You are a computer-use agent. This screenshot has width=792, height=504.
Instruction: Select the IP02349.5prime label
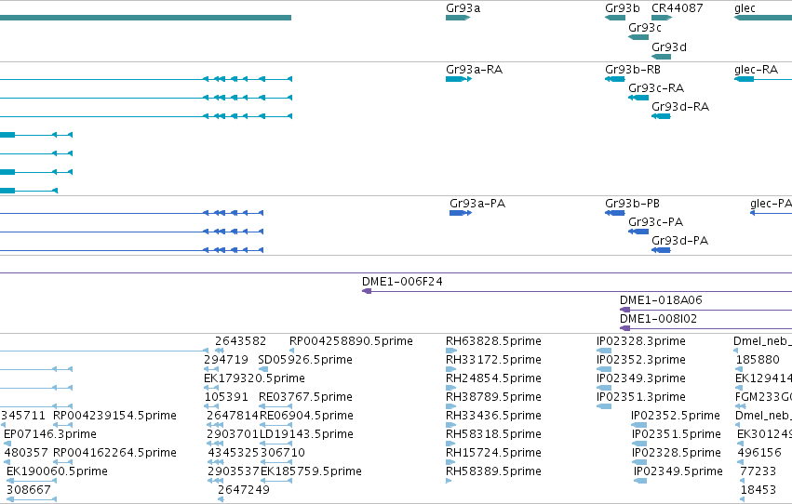coord(678,471)
